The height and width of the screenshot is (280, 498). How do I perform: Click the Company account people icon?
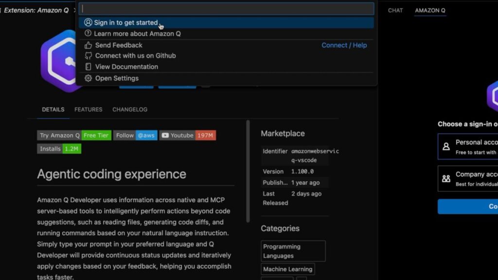point(446,178)
